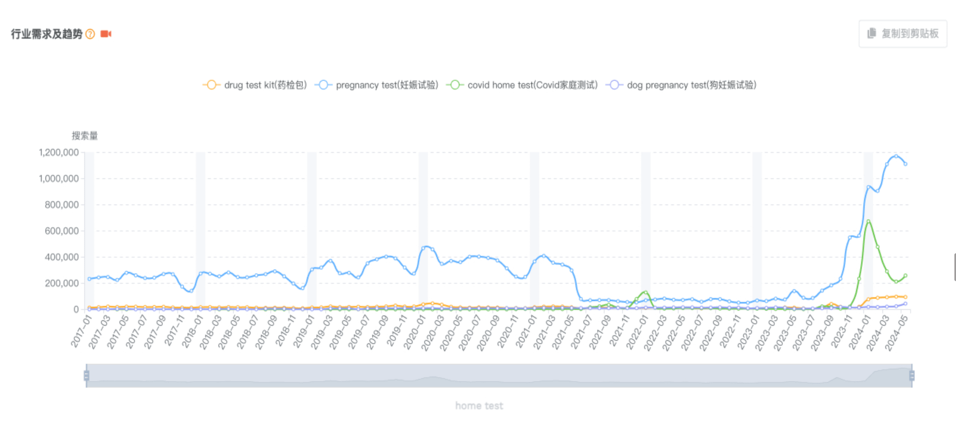Click left handle of time range slider
Image resolution: width=956 pixels, height=421 pixels.
[87, 376]
